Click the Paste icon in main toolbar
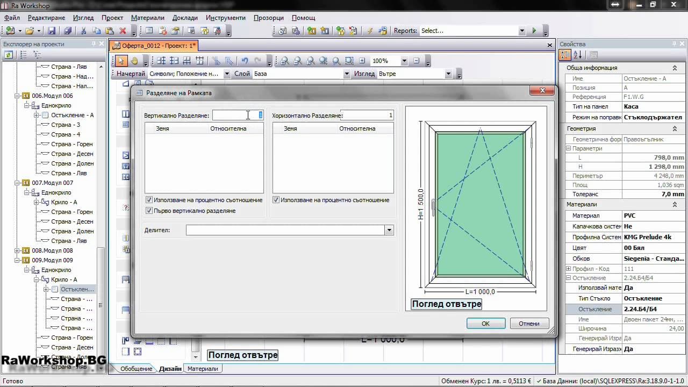The image size is (688, 387). click(x=110, y=31)
